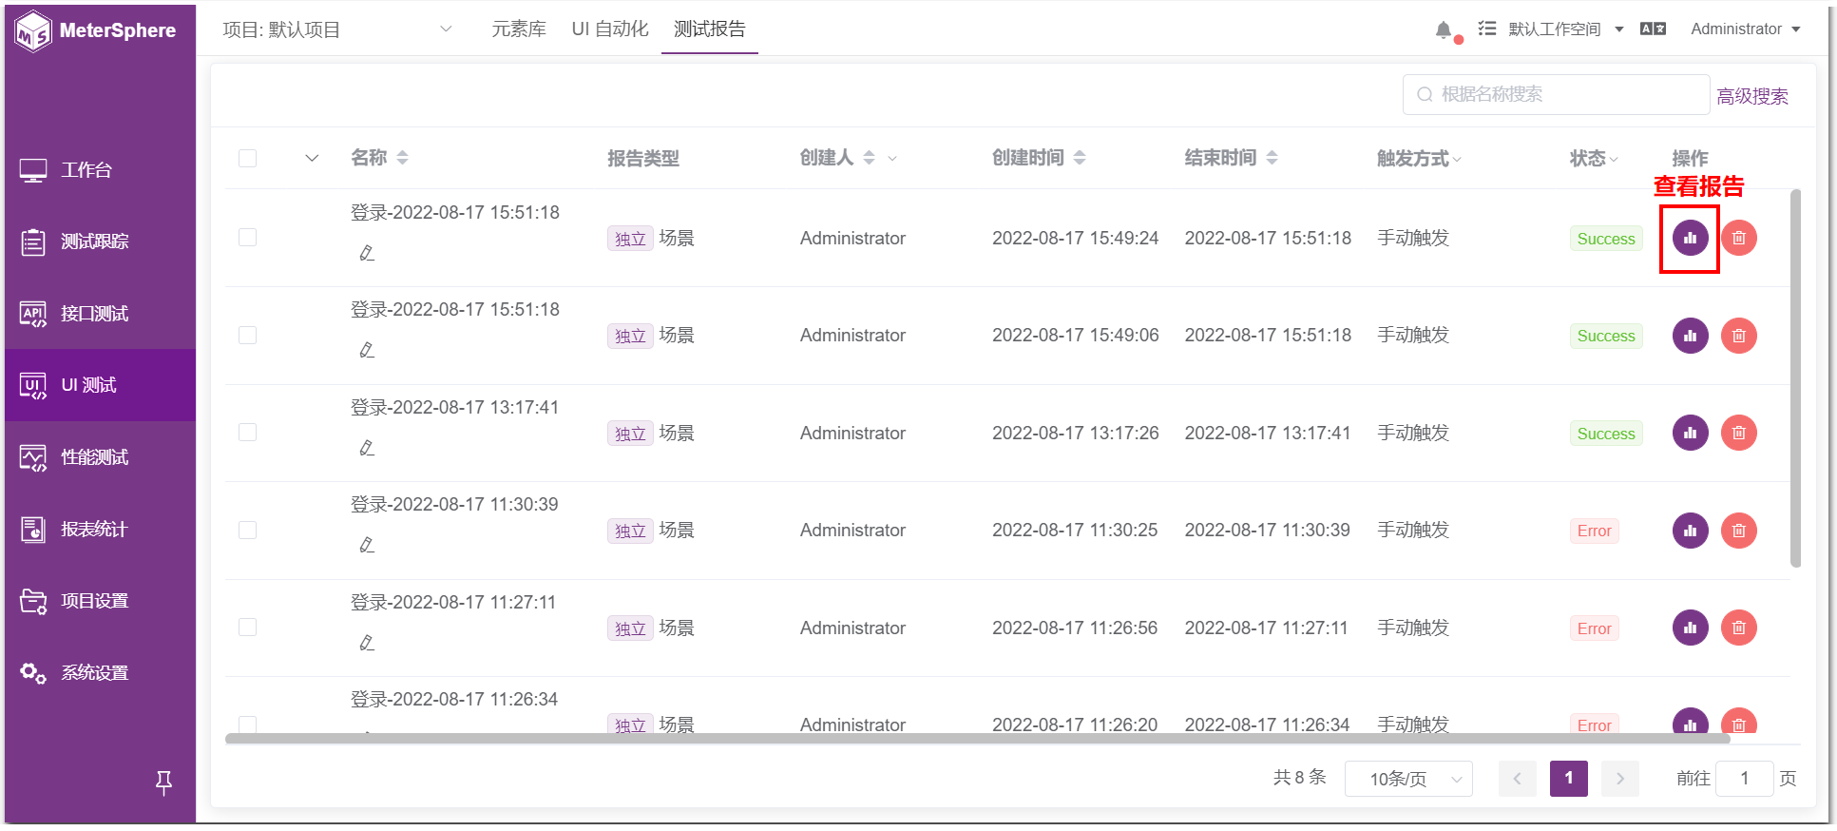1837x831 pixels.
Task: Delete report created at 15:49:24
Action: [x=1738, y=238]
